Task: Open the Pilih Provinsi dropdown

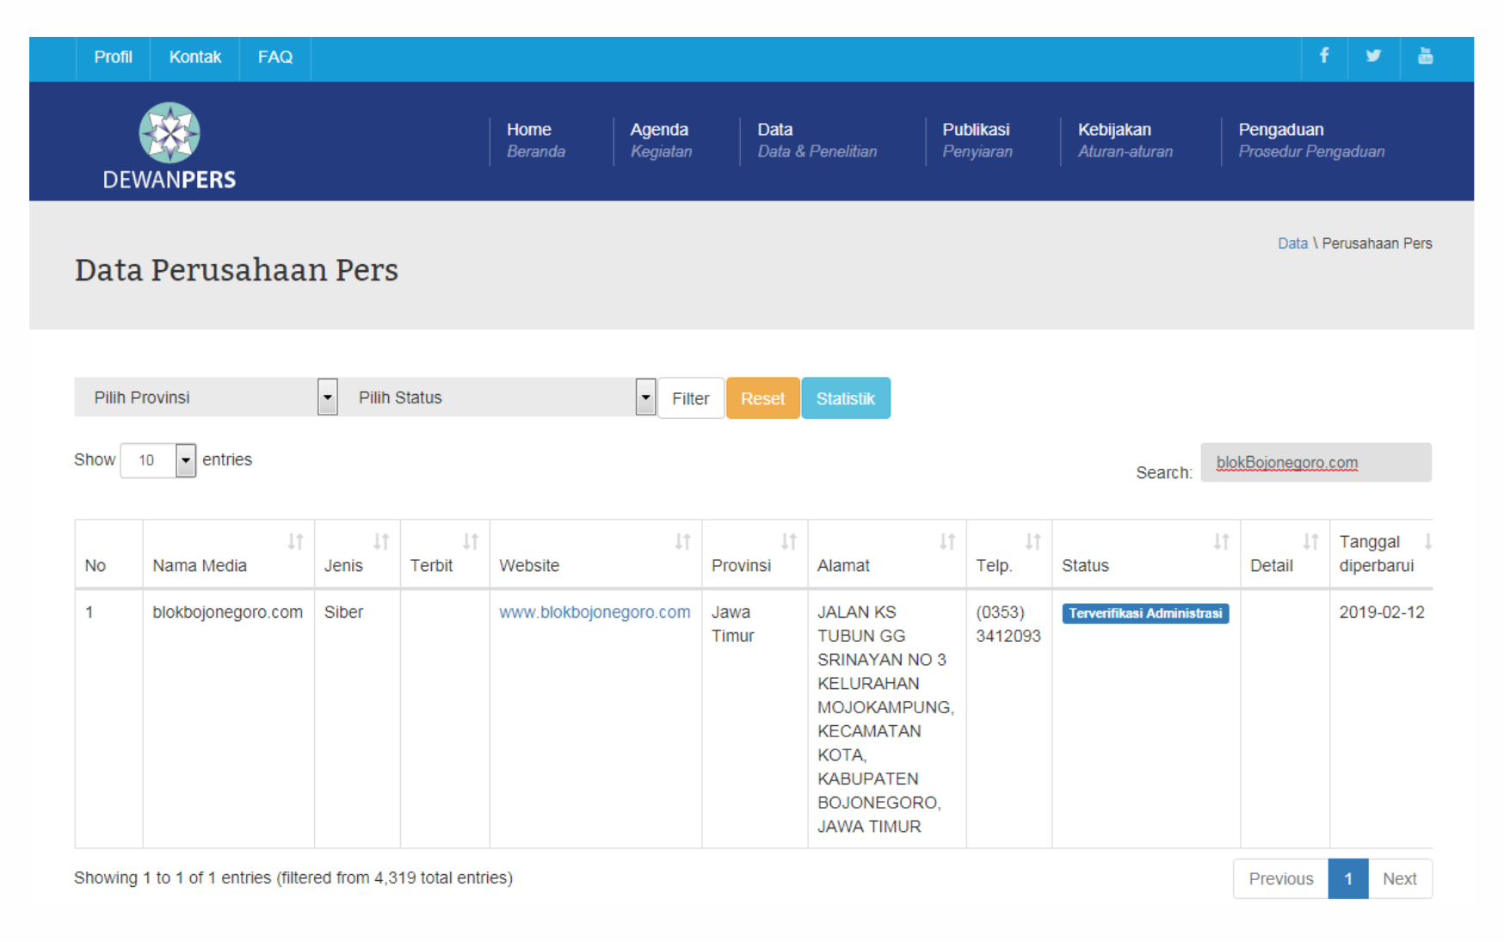Action: (x=206, y=397)
